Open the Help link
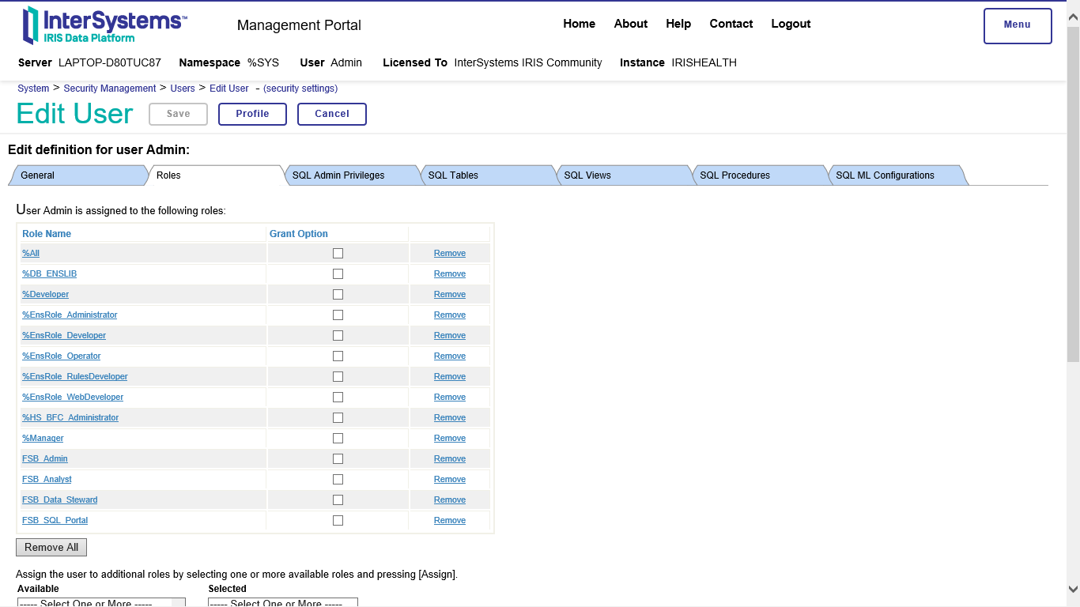The height and width of the screenshot is (607, 1080). pos(678,24)
